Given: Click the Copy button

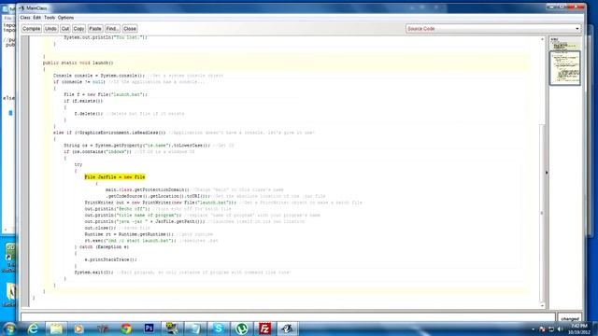Looking at the screenshot, I should [x=78, y=29].
